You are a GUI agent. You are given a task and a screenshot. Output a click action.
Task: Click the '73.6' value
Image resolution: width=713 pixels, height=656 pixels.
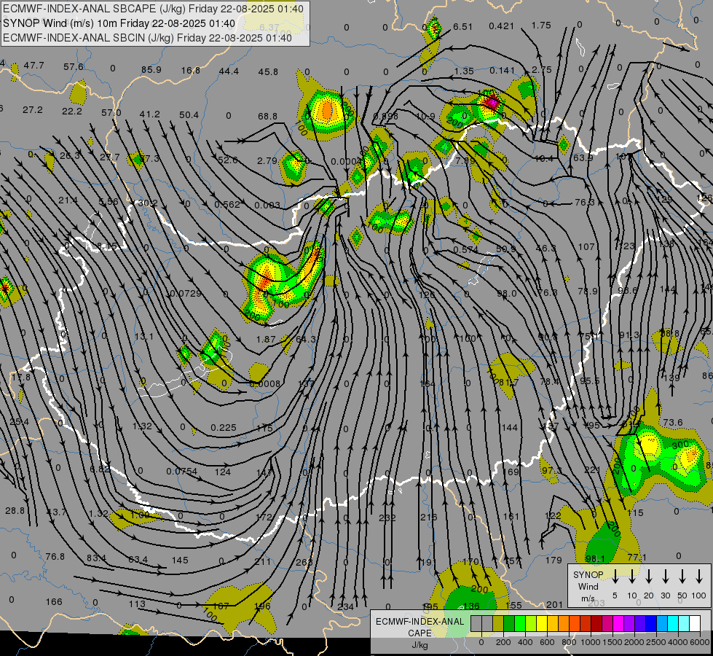pos(672,422)
